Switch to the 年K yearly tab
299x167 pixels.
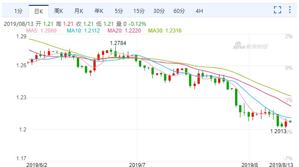click(99, 11)
